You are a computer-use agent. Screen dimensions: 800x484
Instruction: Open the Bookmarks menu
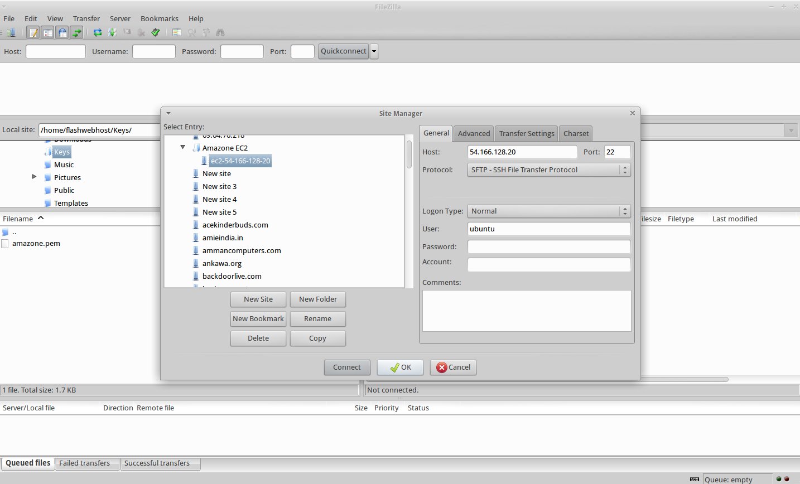(158, 18)
